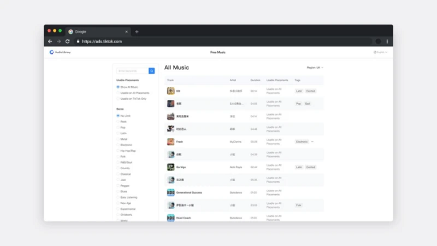Image resolution: width=437 pixels, height=246 pixels.
Task: Click the Folk tag in the track list
Action: click(298, 205)
